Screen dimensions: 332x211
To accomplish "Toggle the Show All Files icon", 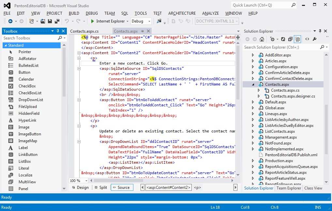I will point(297,39).
